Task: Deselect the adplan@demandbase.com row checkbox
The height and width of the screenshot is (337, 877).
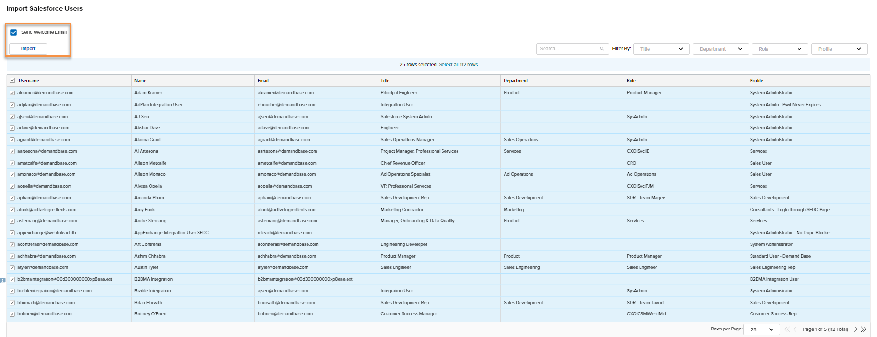Action: 12,105
